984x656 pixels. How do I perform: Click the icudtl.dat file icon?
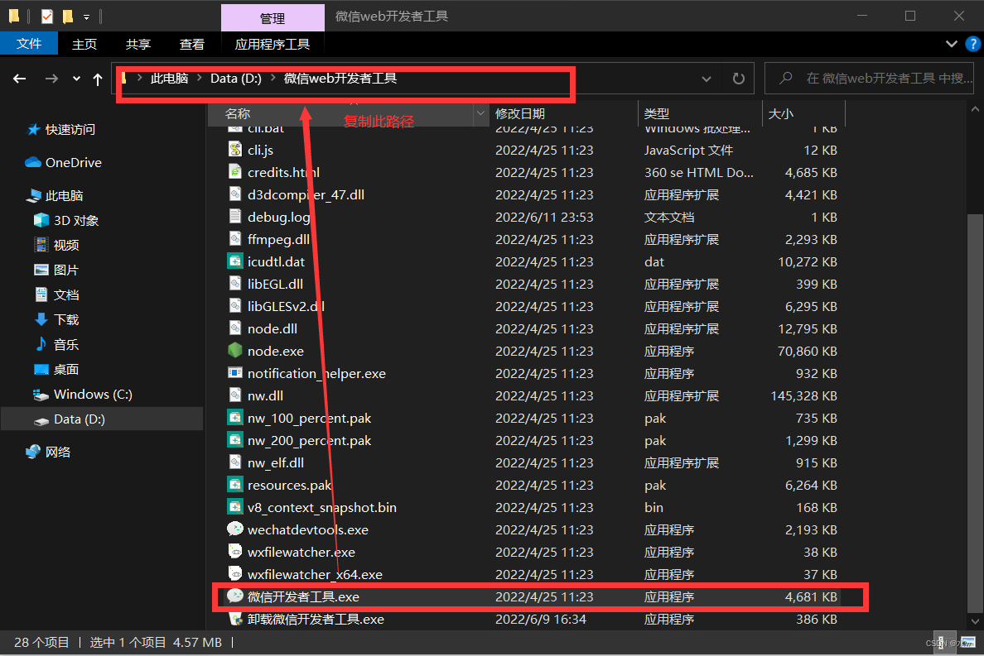pos(235,261)
